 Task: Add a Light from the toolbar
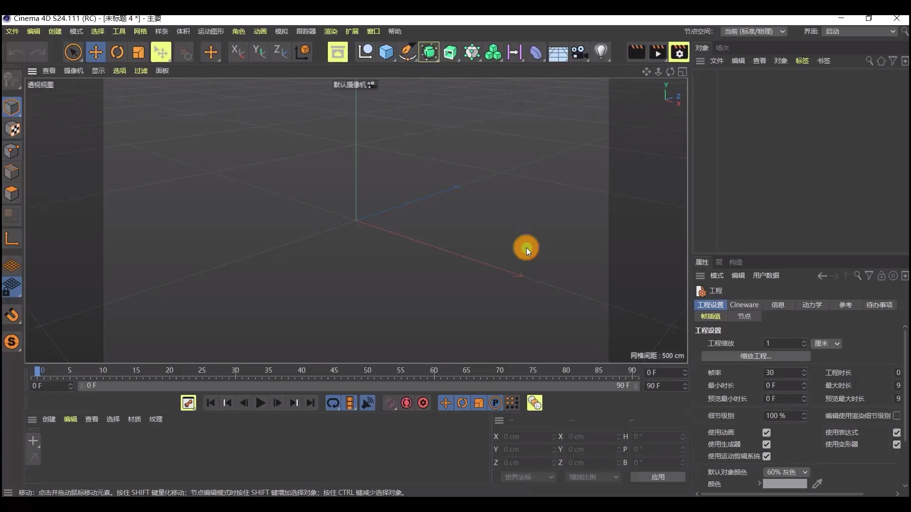602,52
